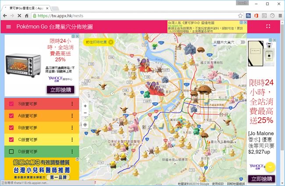The width and height of the screenshot is (285, 186).
Task: Click the fullscreen icon in the header
Action: [x=268, y=27]
